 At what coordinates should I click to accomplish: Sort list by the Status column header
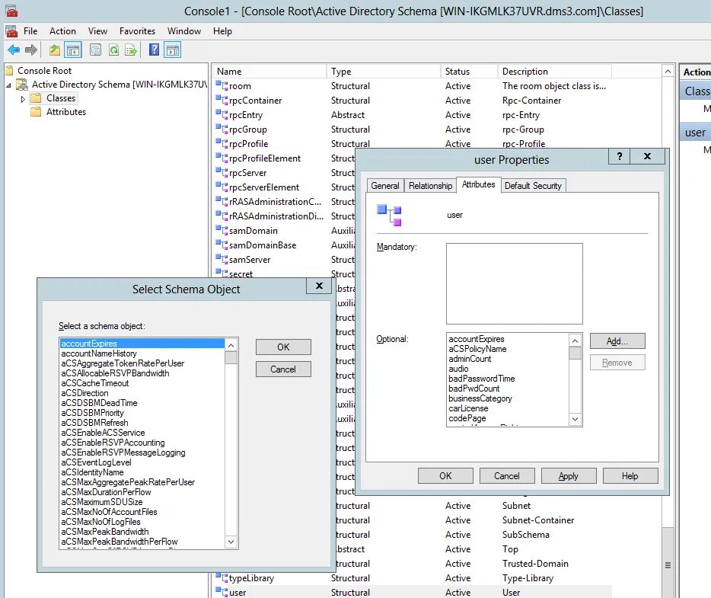(x=470, y=72)
